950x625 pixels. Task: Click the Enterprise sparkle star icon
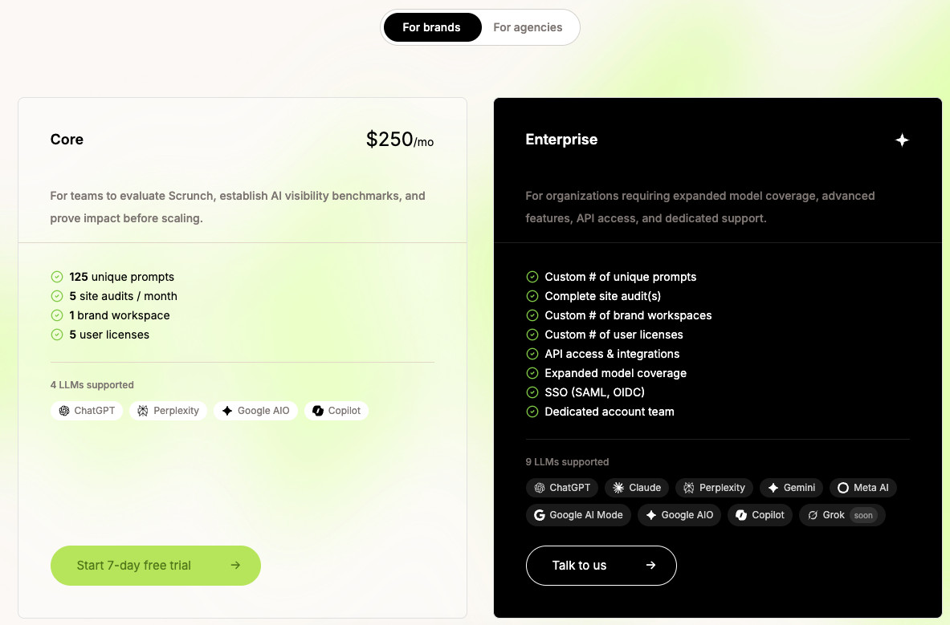[902, 140]
